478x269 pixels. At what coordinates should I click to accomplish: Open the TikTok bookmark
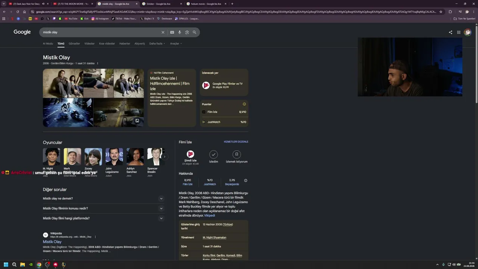click(x=124, y=19)
